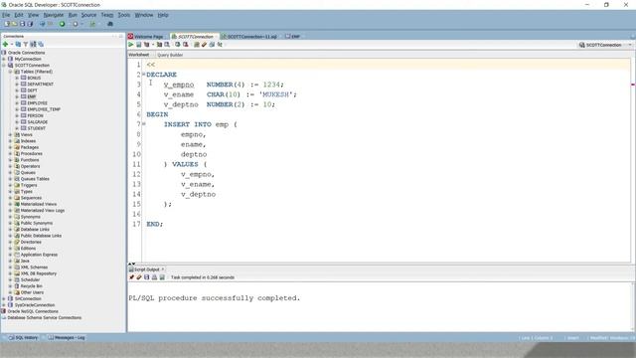Print the script output

click(x=154, y=277)
